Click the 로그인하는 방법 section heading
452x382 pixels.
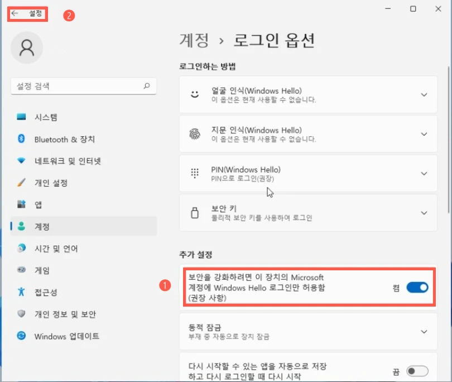[207, 66]
